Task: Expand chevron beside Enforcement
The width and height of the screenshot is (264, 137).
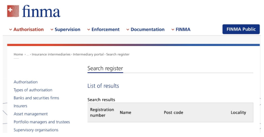Action: coord(88,30)
